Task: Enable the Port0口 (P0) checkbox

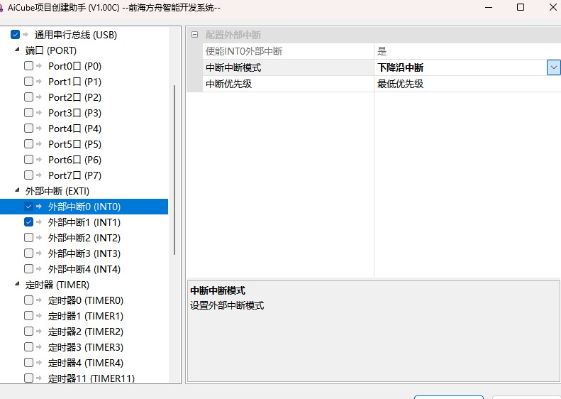Action: click(x=28, y=66)
